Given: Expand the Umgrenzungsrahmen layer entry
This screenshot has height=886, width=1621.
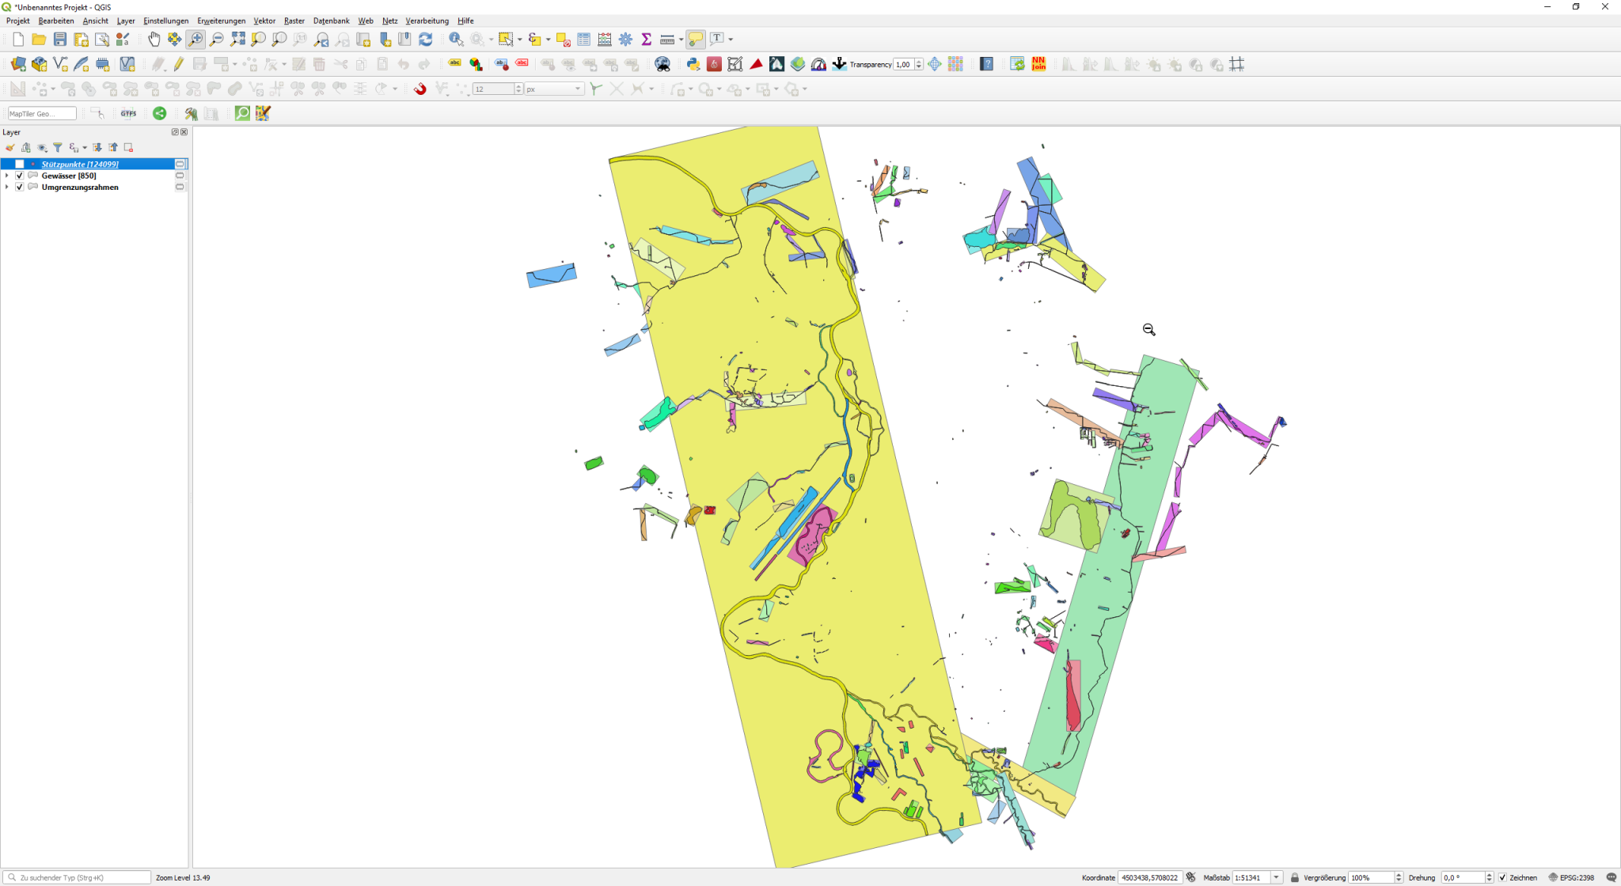Looking at the screenshot, I should tap(6, 187).
